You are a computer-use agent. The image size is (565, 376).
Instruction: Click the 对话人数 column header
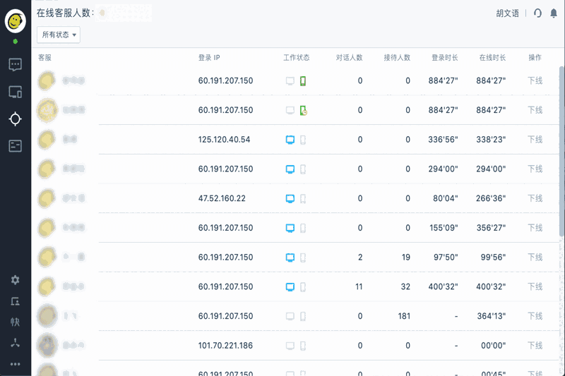[x=349, y=58]
